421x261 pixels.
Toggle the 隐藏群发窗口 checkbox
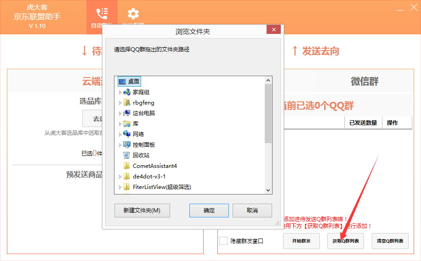point(223,241)
